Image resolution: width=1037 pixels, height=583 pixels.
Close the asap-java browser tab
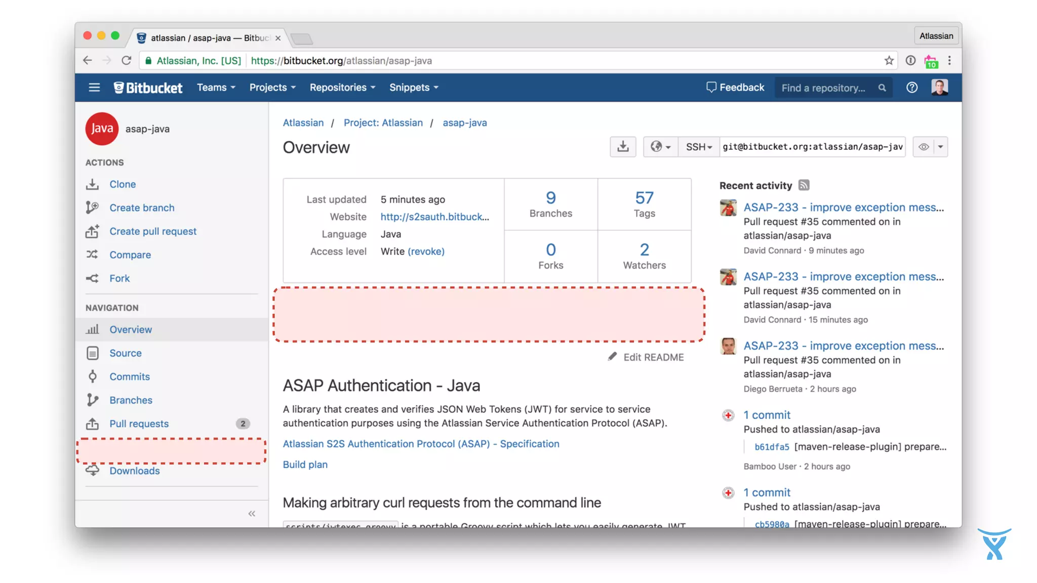point(278,38)
